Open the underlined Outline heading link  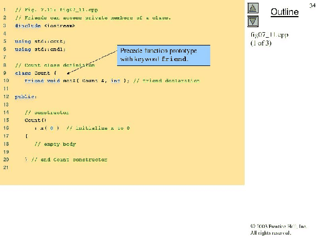[x=285, y=12]
